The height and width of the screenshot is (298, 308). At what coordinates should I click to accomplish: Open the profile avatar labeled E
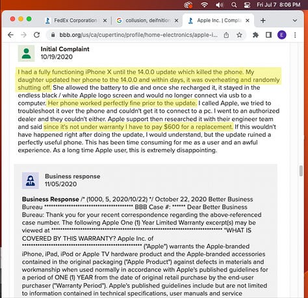282,35
